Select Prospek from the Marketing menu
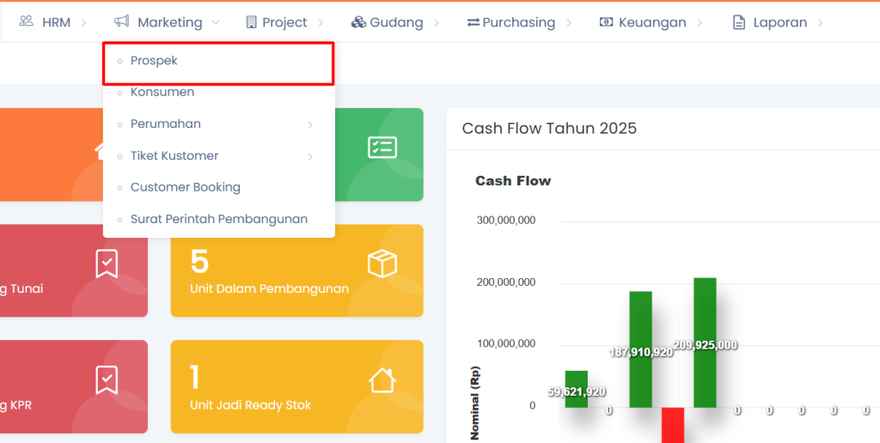Image resolution: width=880 pixels, height=443 pixels. (x=155, y=61)
